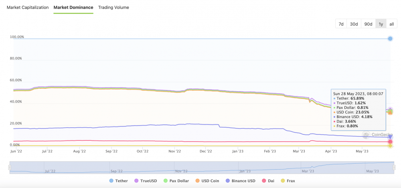Click the blue Tether data point marker
401x188 pixels.
click(x=390, y=38)
